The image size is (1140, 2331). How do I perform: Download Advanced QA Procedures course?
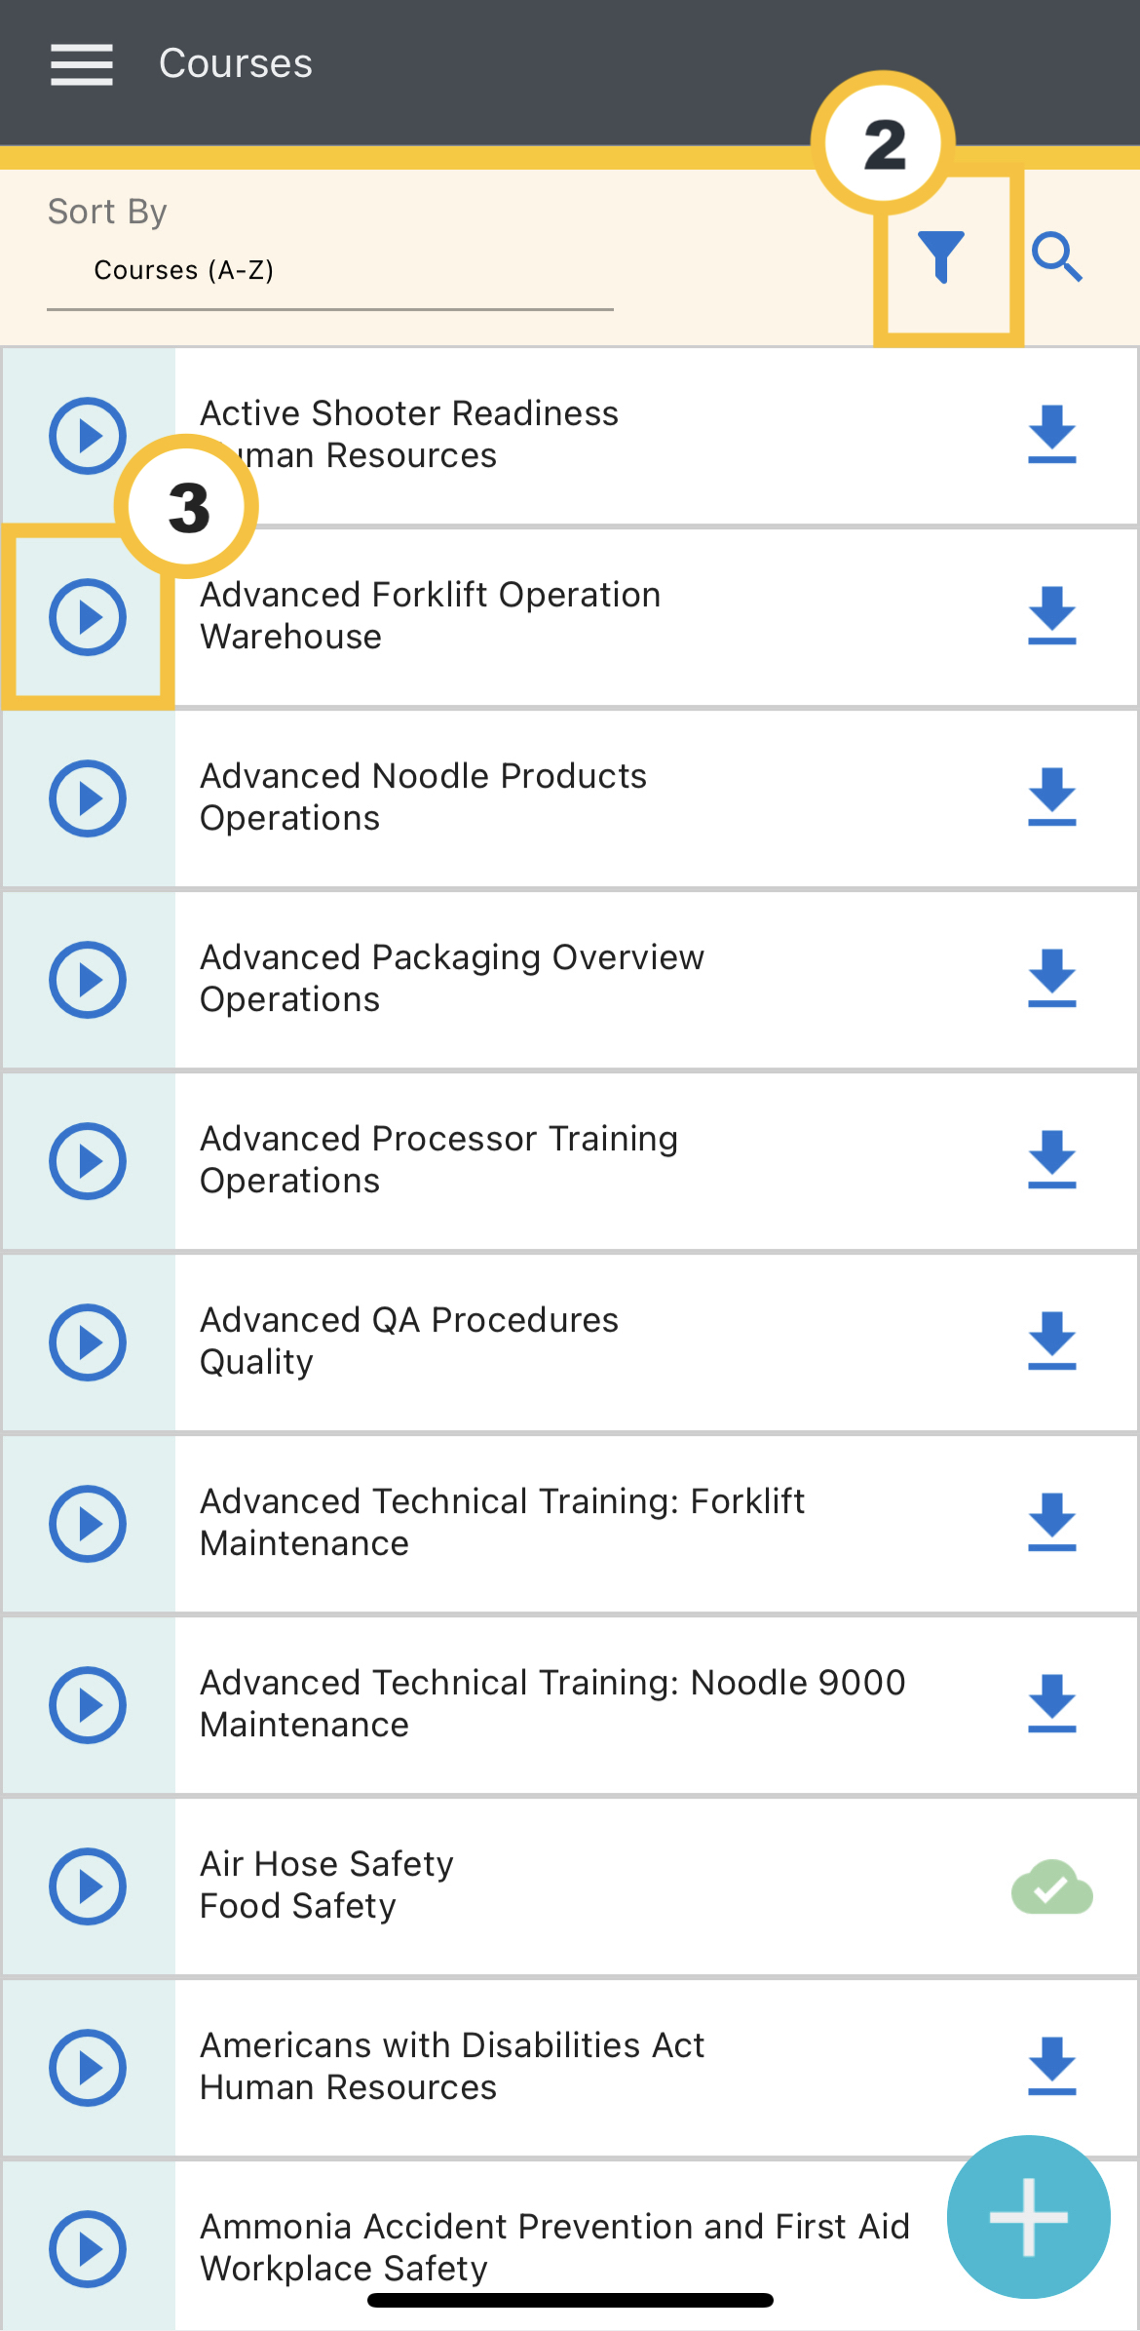point(1052,1341)
